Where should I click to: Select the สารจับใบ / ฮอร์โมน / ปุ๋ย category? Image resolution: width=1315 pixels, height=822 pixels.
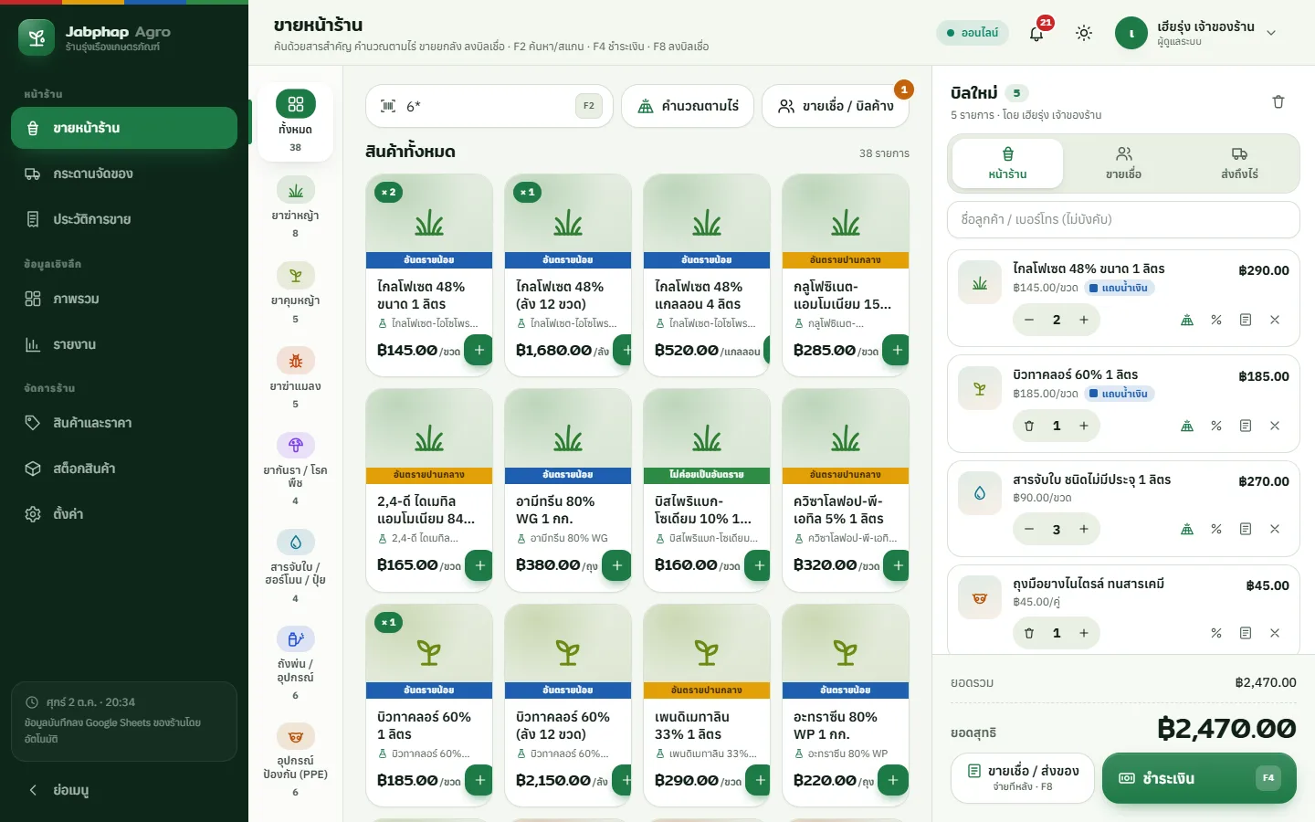[x=295, y=566]
